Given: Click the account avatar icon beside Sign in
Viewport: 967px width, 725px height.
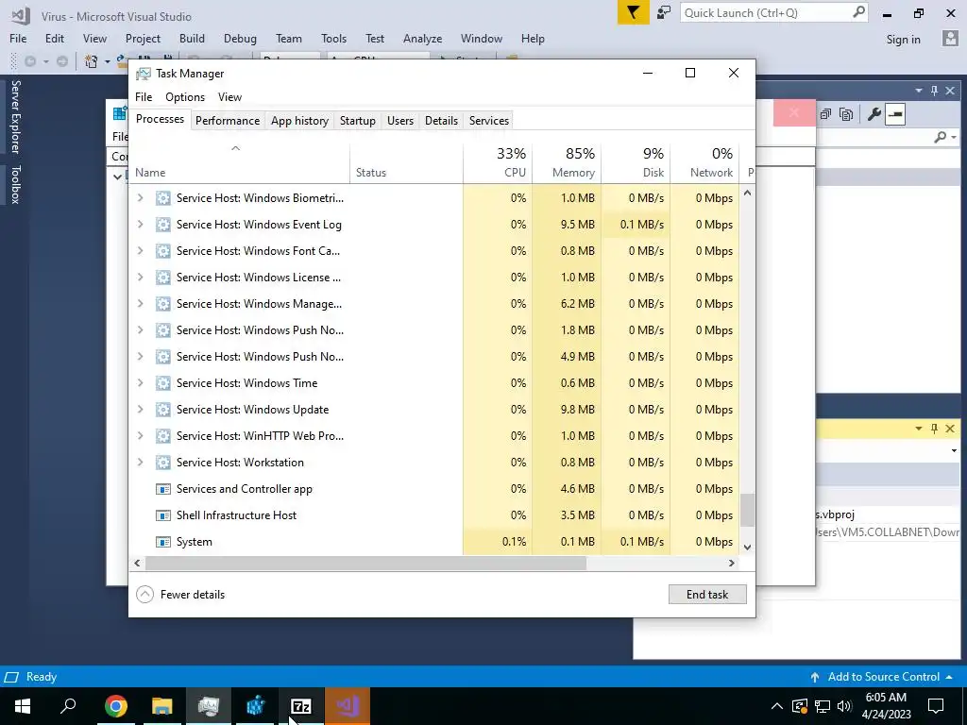Looking at the screenshot, I should [x=950, y=39].
